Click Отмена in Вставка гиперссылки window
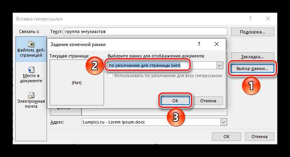 coord(260,137)
